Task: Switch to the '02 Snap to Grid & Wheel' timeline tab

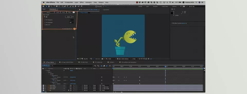Action: click(67, 62)
